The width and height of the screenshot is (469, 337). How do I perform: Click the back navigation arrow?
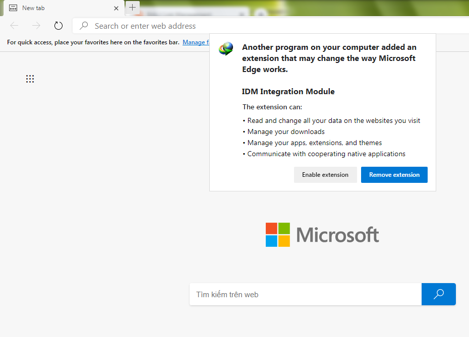coord(14,26)
